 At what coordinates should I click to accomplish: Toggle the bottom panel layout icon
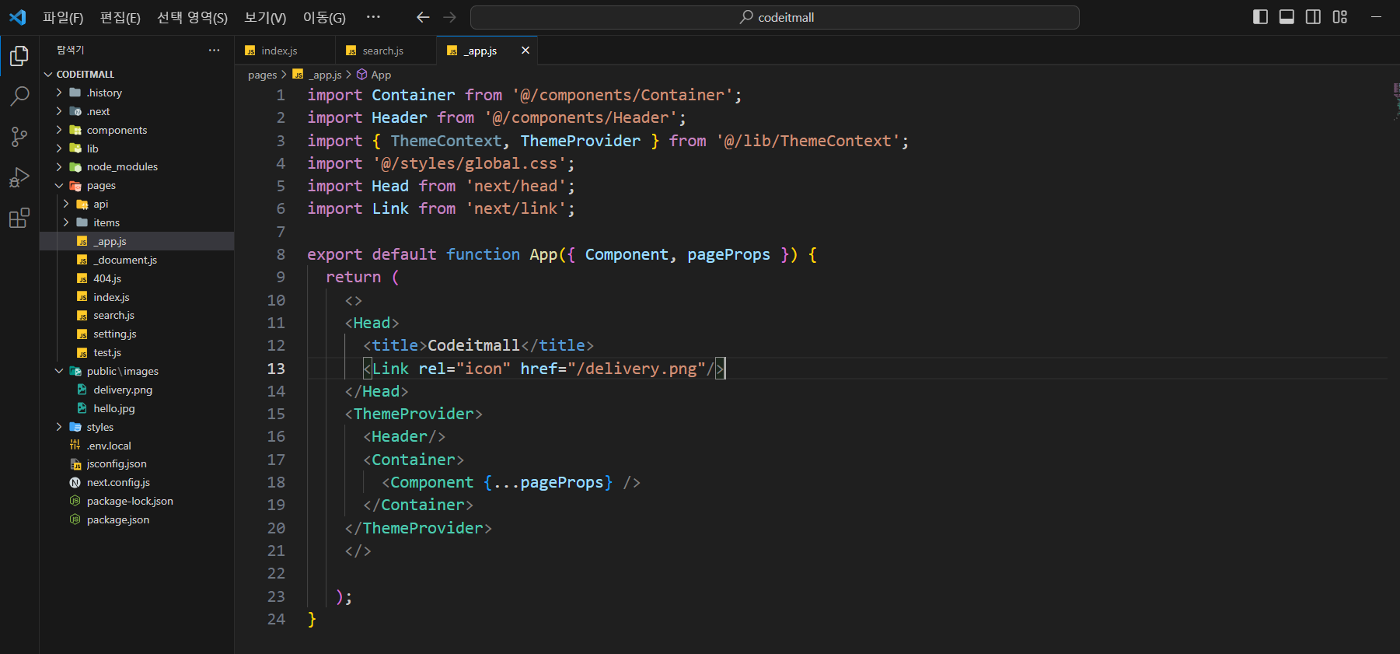click(1287, 17)
